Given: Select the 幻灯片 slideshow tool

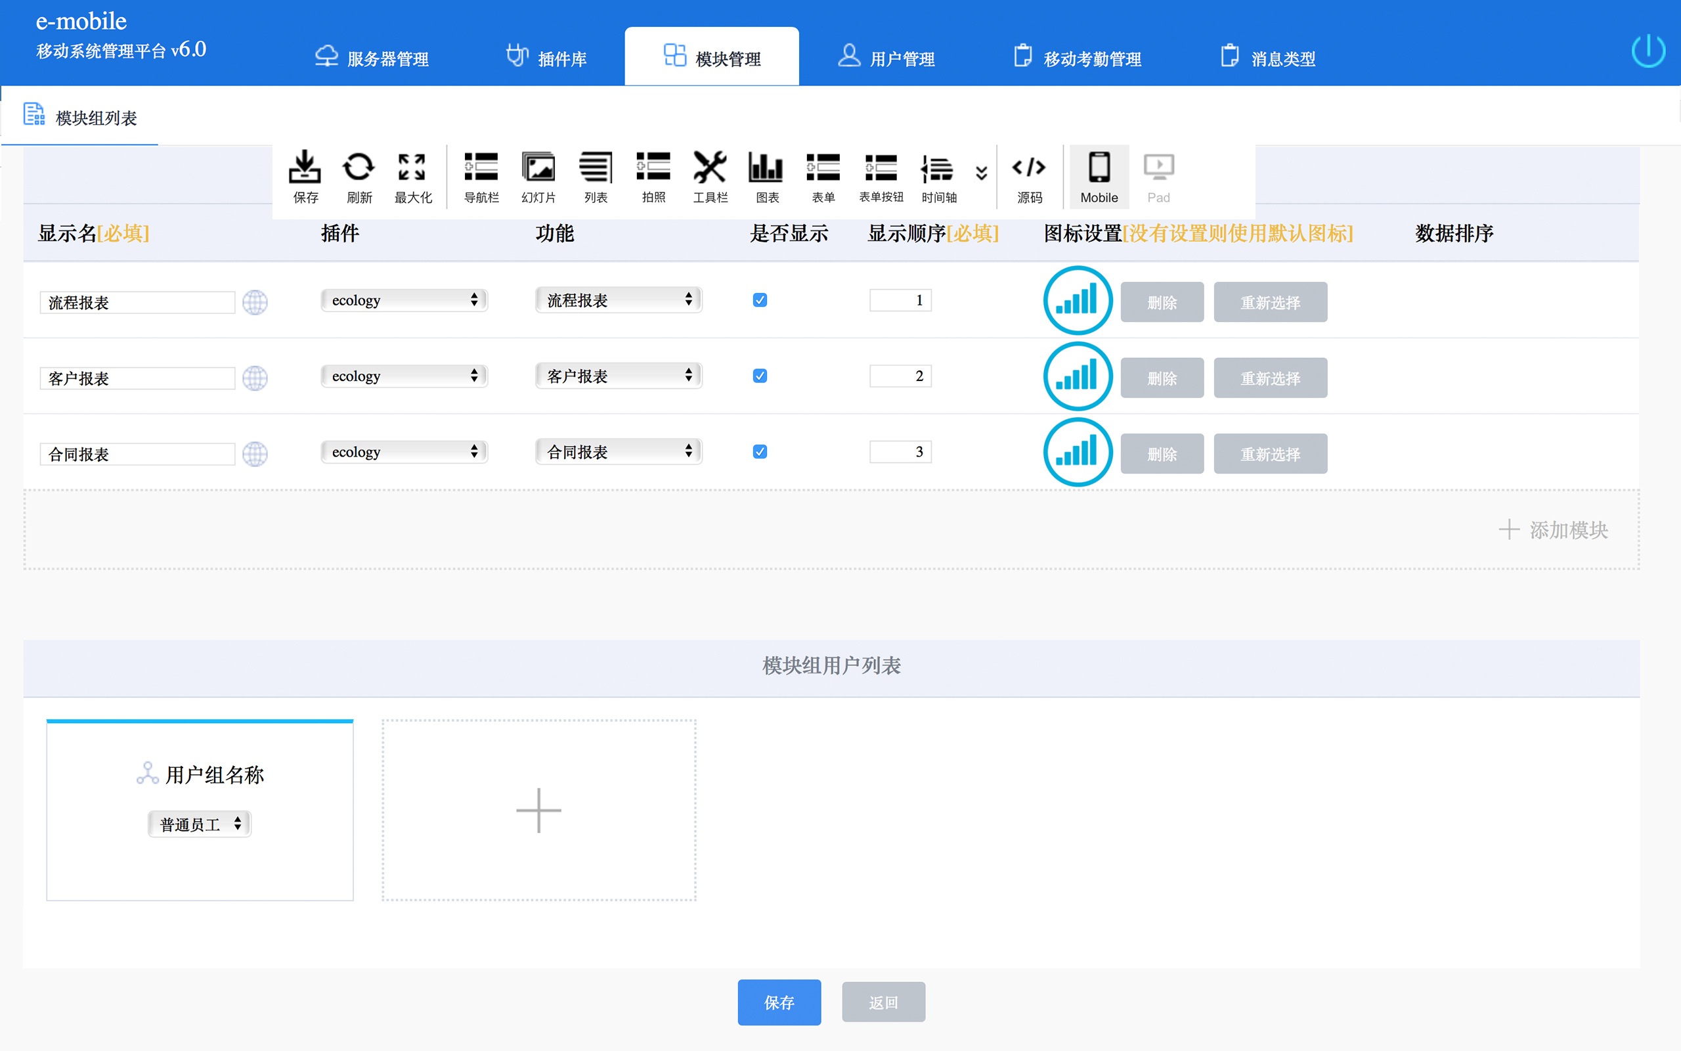Looking at the screenshot, I should pyautogui.click(x=538, y=176).
